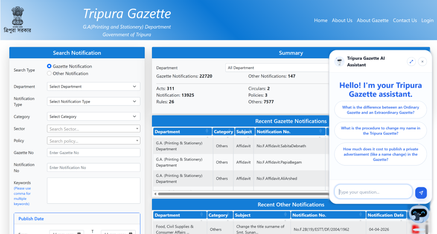Sort Recent Other Notifications by Category column

coord(220,215)
